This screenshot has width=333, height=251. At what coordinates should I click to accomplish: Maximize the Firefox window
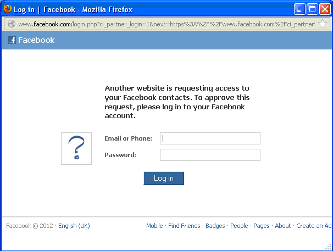pos(312,9)
